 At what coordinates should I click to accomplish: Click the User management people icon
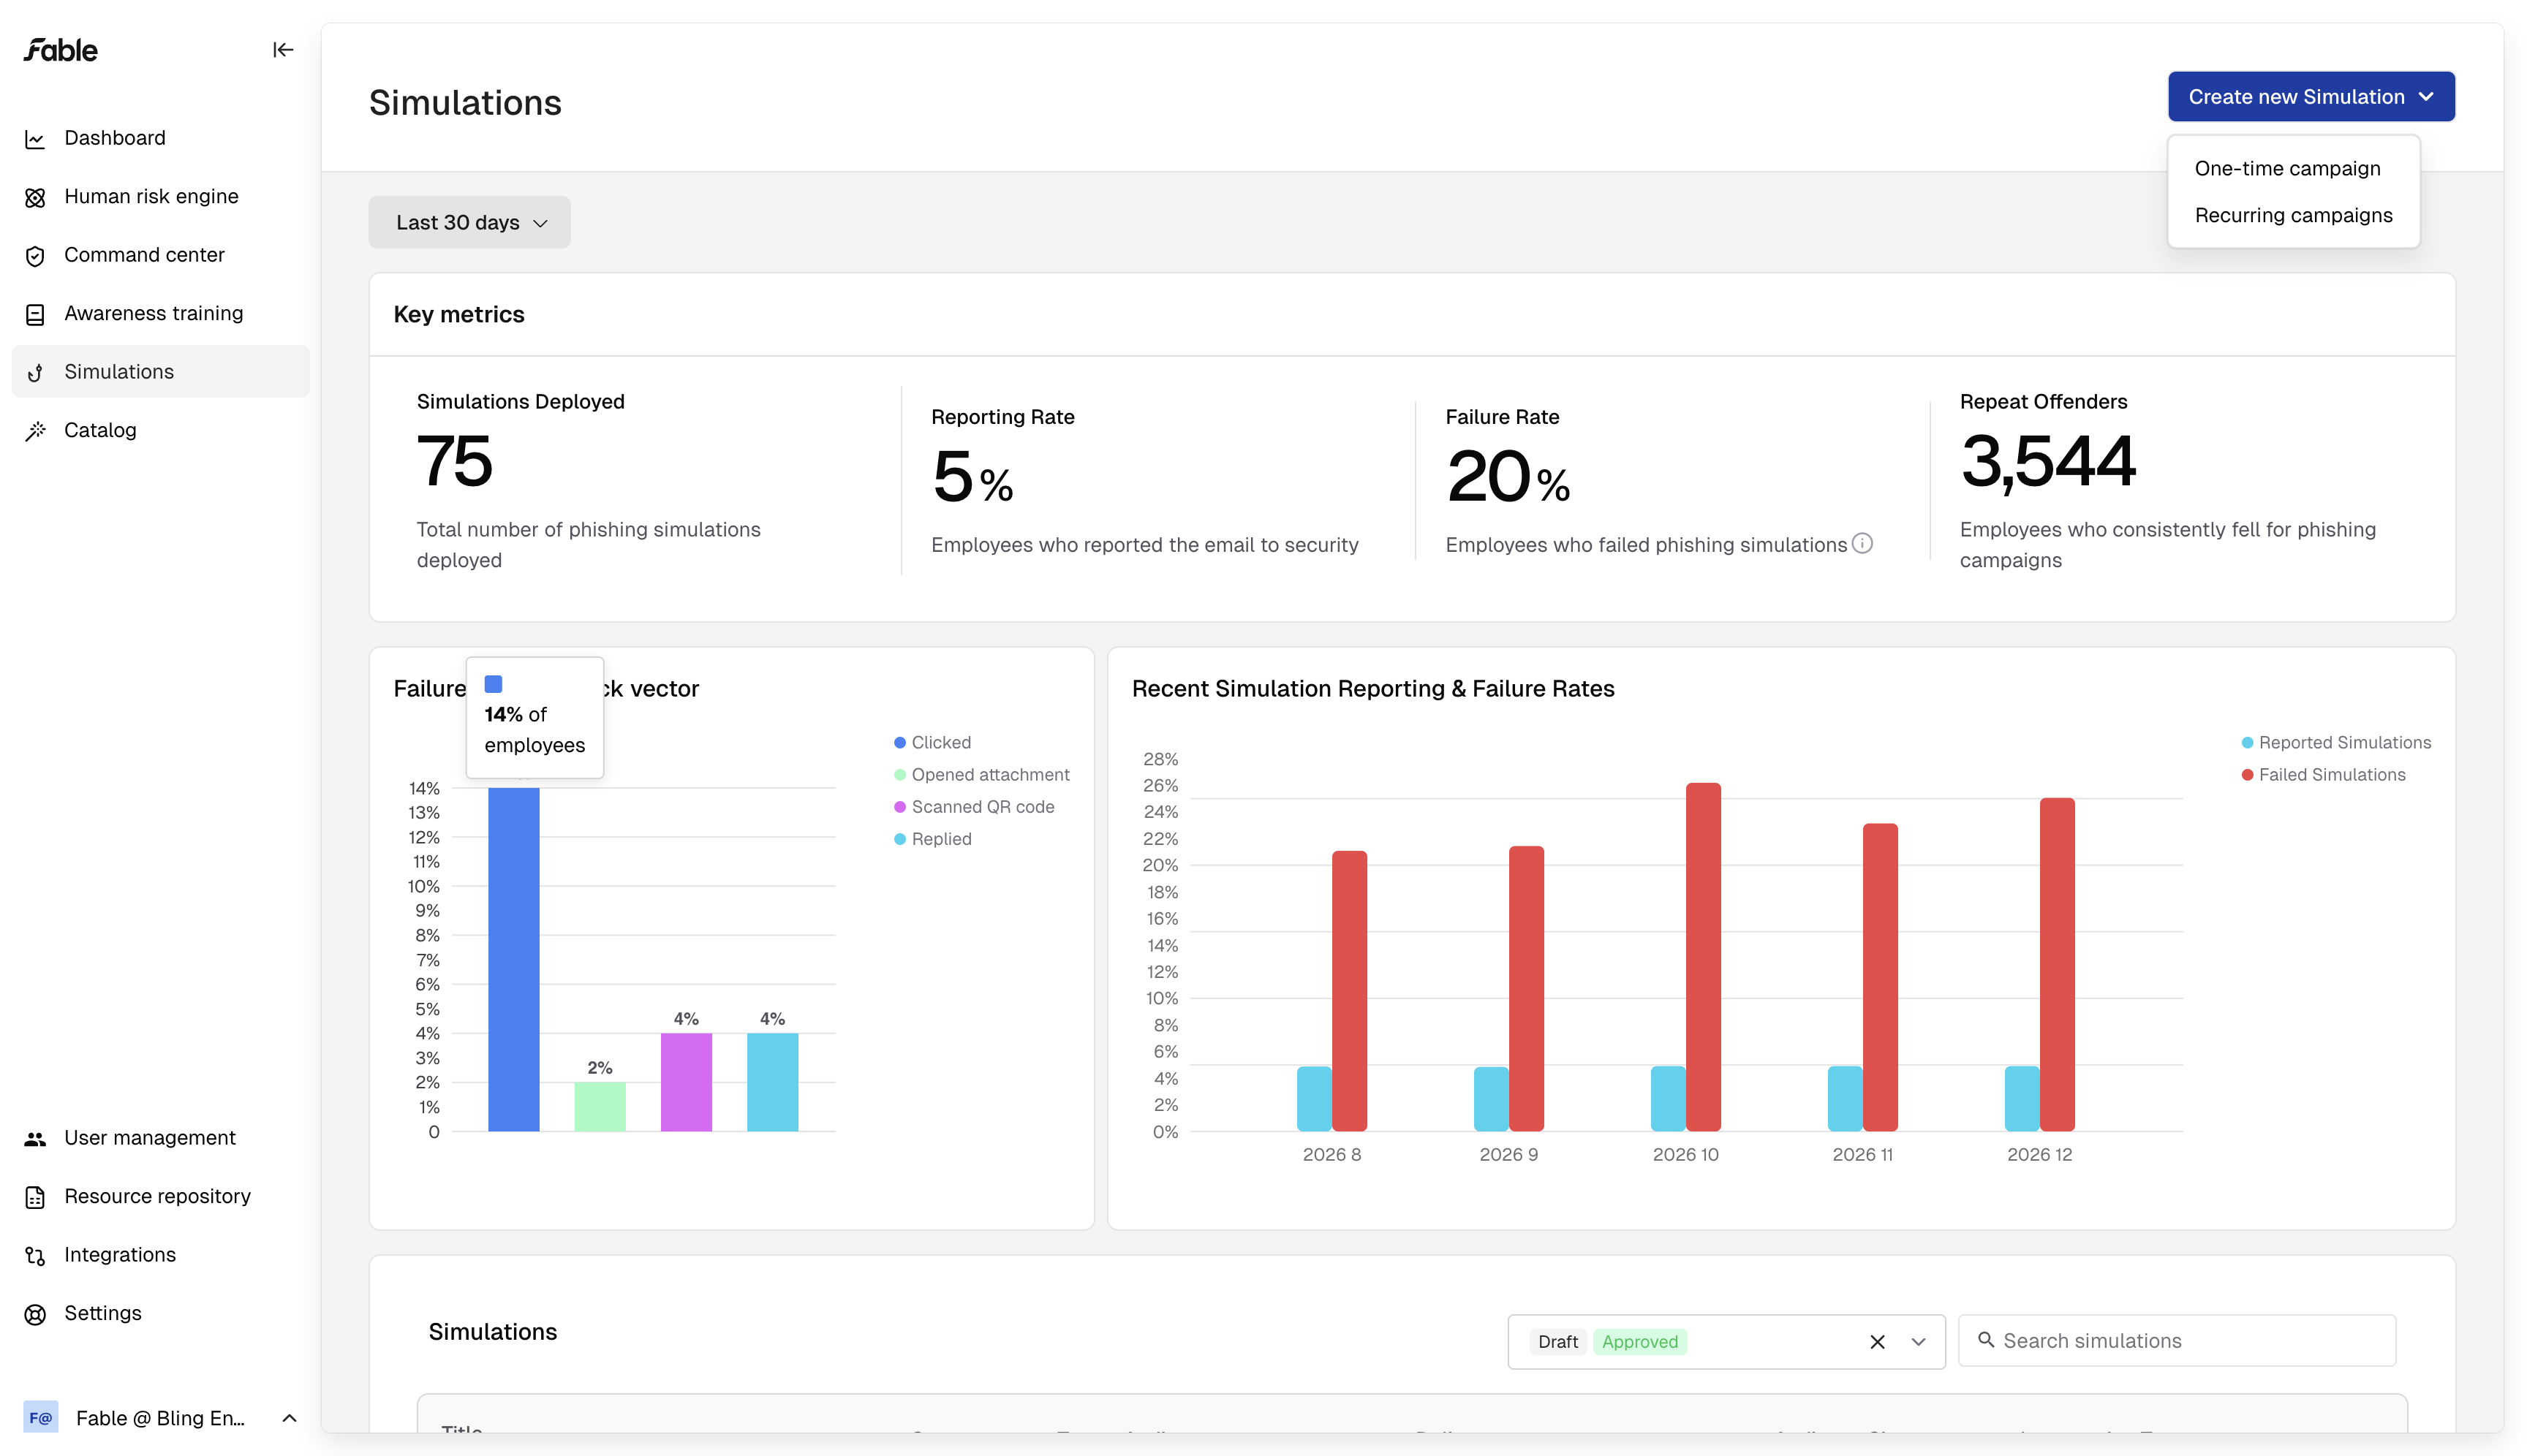pyautogui.click(x=35, y=1139)
